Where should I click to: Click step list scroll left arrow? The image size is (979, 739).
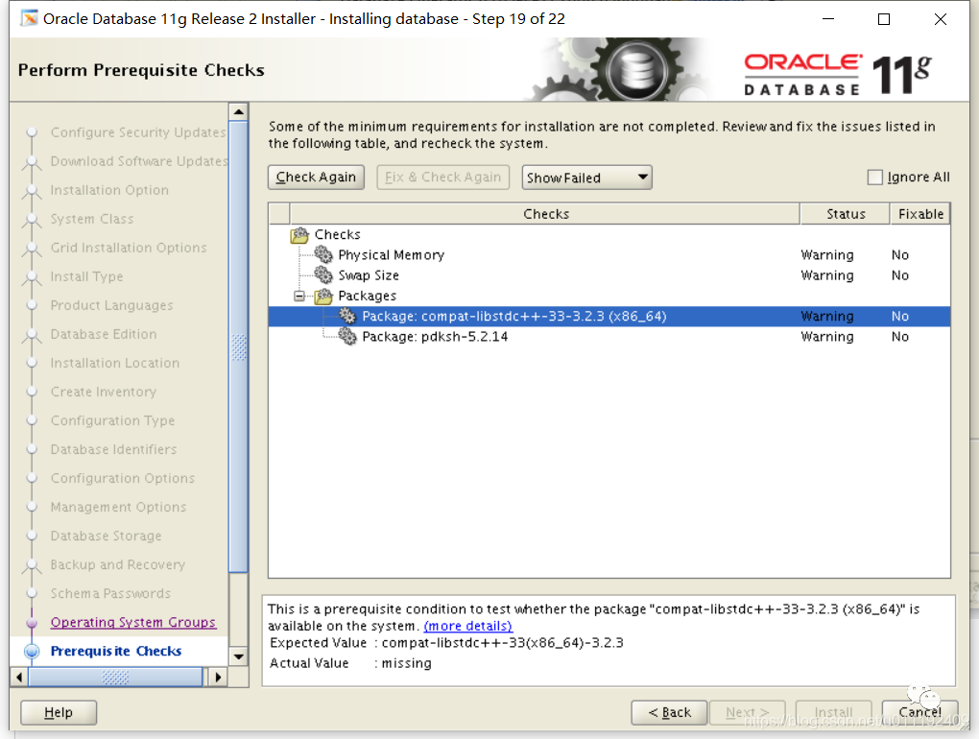coord(19,678)
